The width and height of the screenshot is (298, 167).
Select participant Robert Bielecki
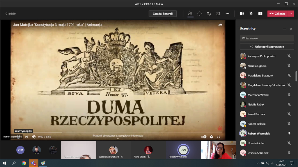click(267, 124)
